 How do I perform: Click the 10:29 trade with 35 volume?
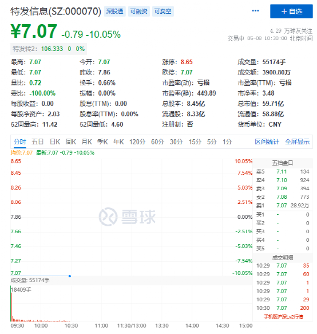tap(283, 266)
